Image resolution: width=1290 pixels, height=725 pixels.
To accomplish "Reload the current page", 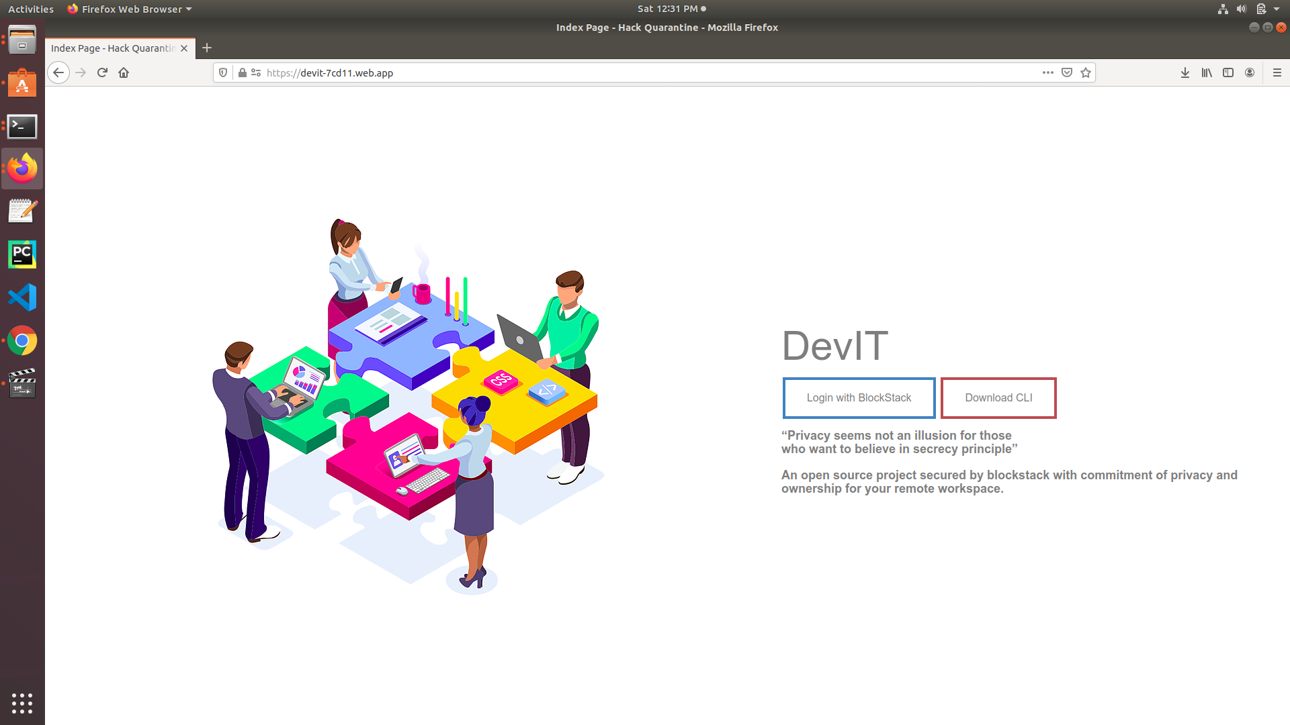I will [x=102, y=72].
